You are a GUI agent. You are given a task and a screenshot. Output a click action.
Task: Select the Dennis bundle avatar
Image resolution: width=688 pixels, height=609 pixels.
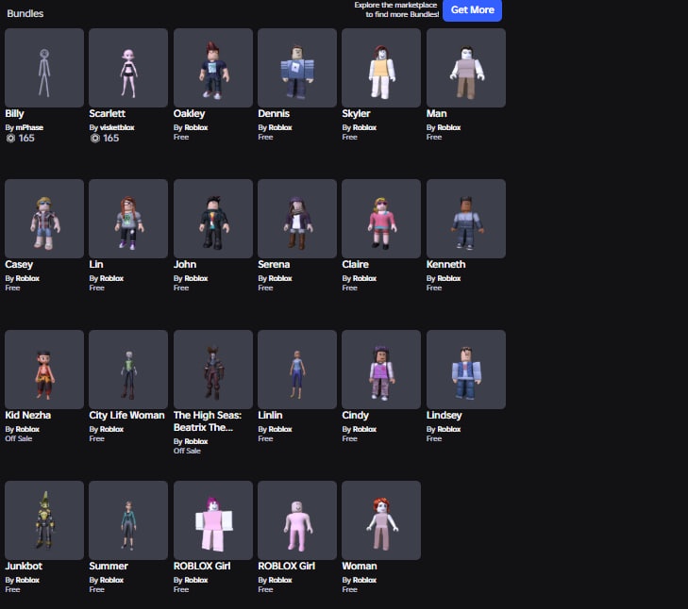click(297, 68)
